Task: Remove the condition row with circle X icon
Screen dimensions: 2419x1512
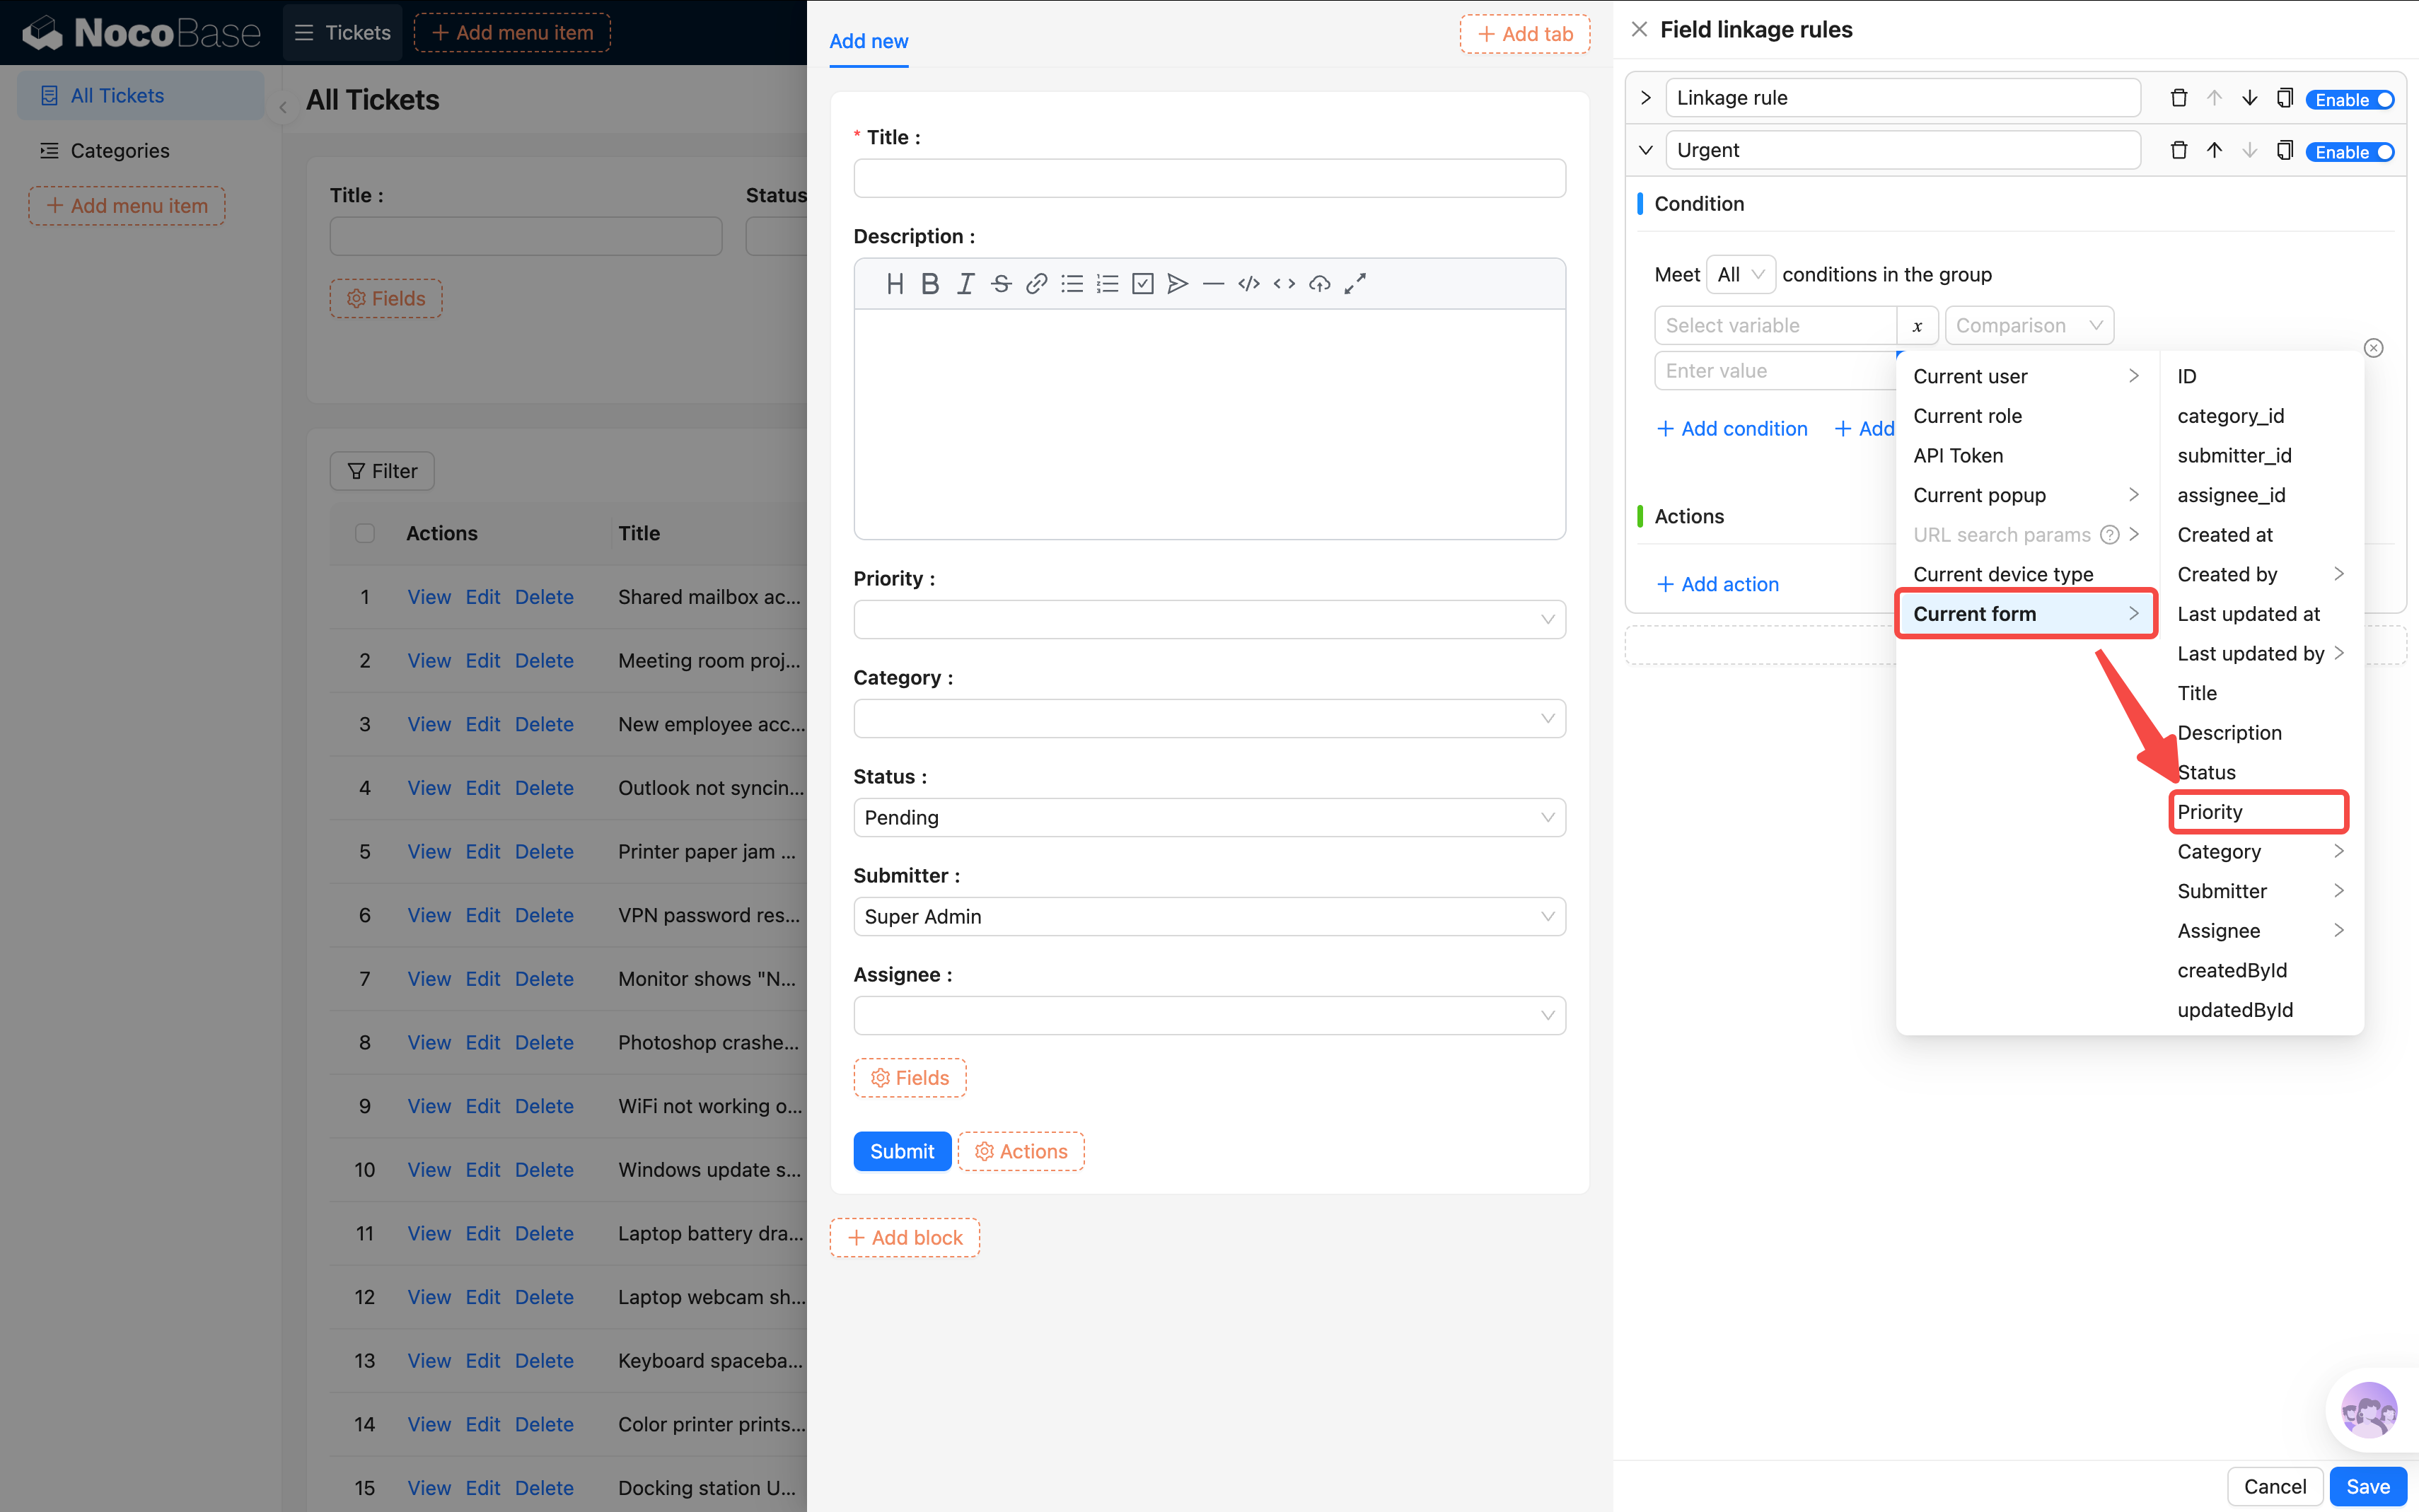Action: (x=2373, y=348)
